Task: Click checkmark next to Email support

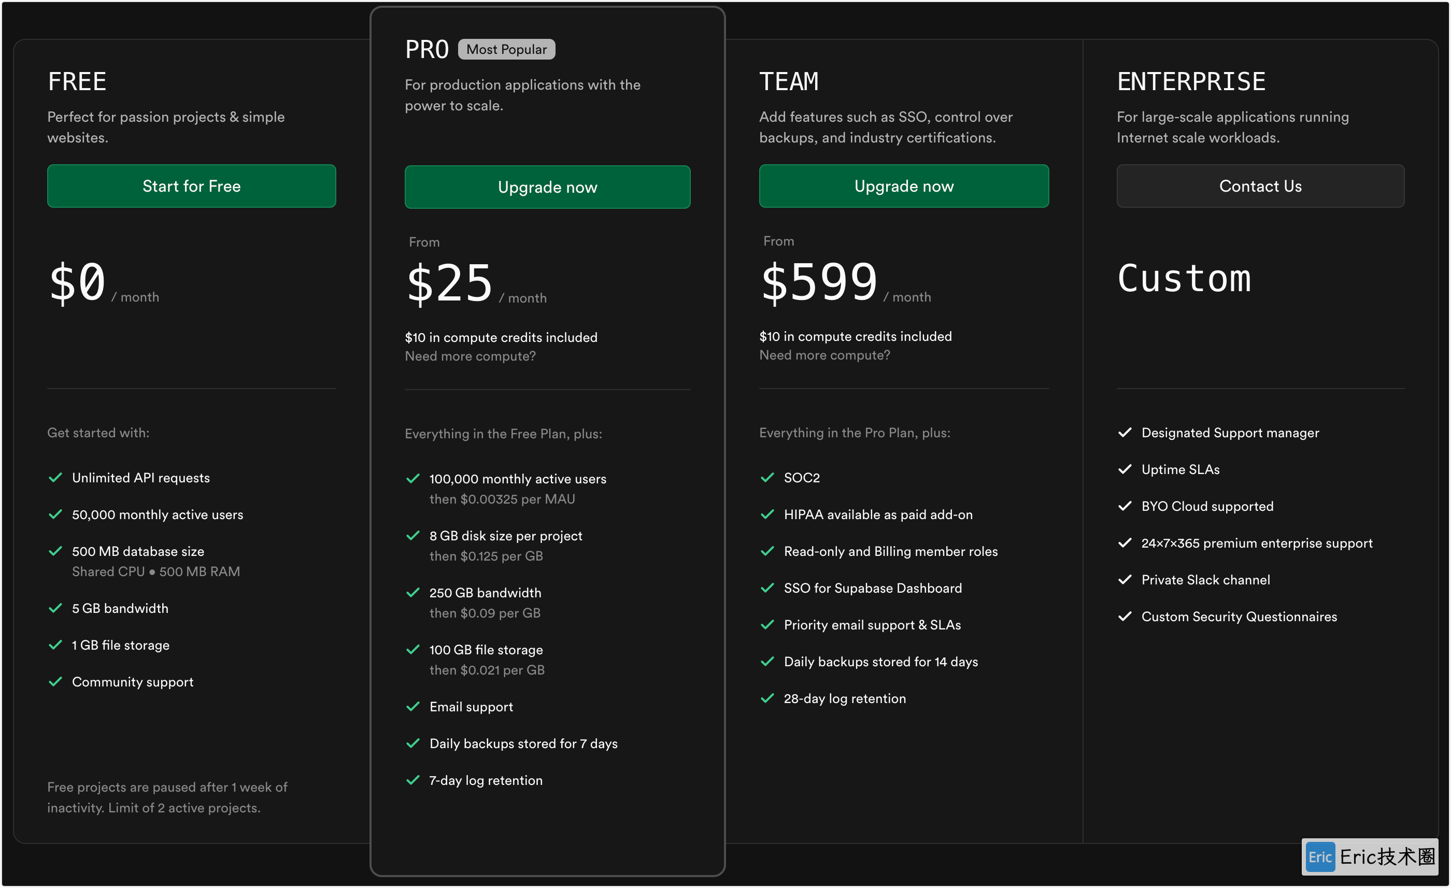Action: tap(413, 707)
